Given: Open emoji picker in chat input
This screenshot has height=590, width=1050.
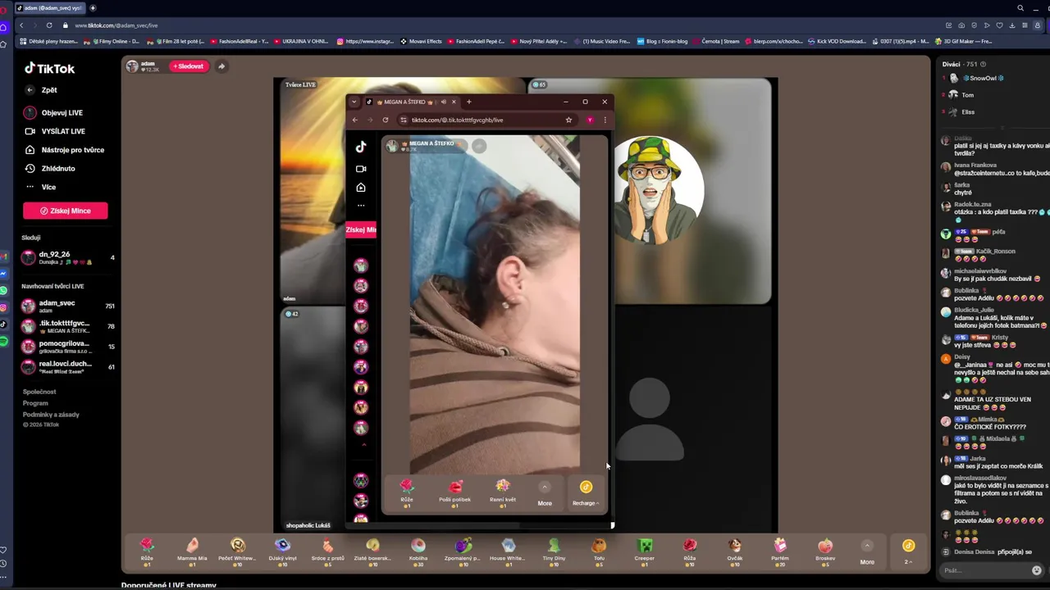Looking at the screenshot, I should (x=1037, y=570).
